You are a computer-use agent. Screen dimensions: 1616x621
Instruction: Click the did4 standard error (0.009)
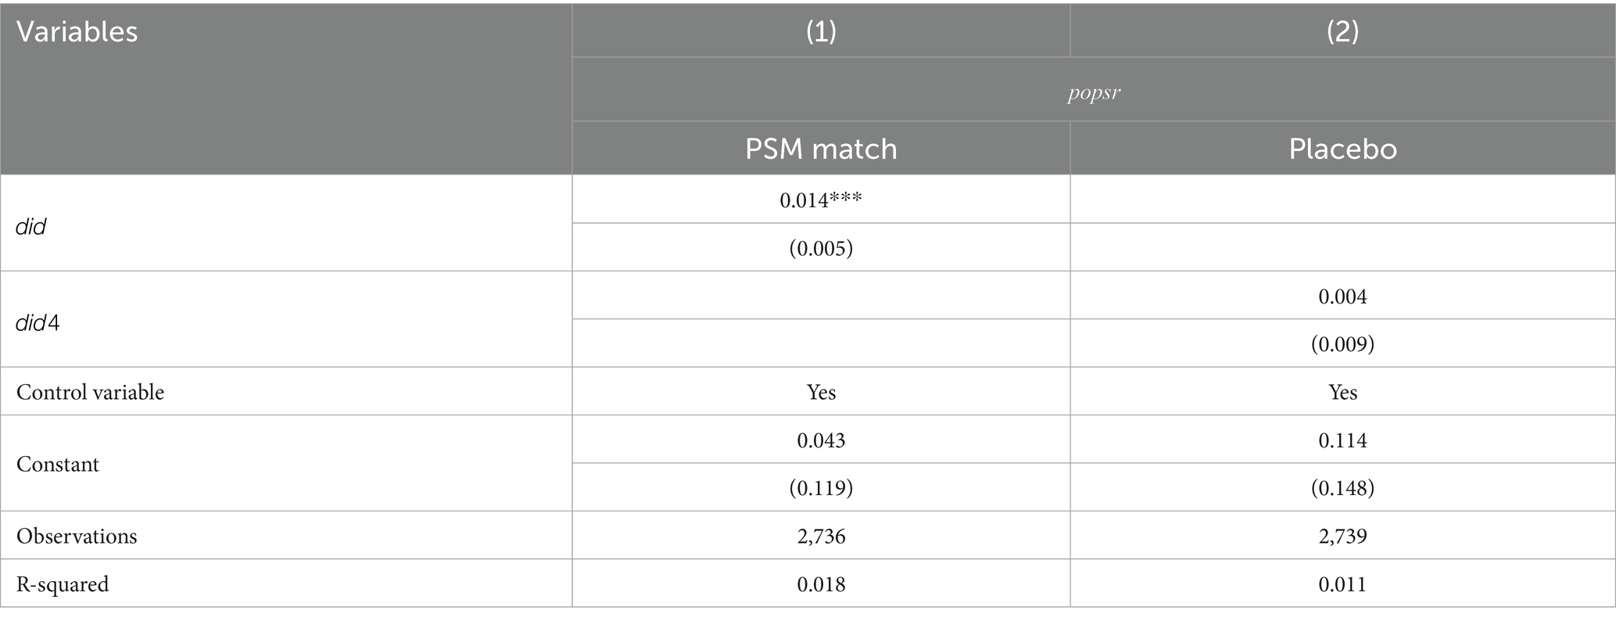[1342, 344]
